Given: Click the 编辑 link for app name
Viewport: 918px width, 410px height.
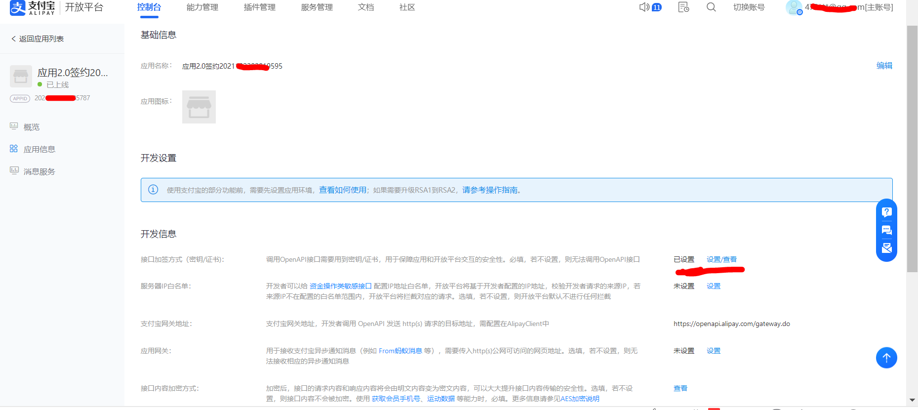Looking at the screenshot, I should (x=884, y=66).
